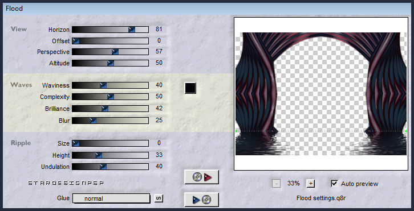Screen dimensions: 414x211
Task: Click the blue-arrow-to-disc preset button
Action: (x=201, y=200)
